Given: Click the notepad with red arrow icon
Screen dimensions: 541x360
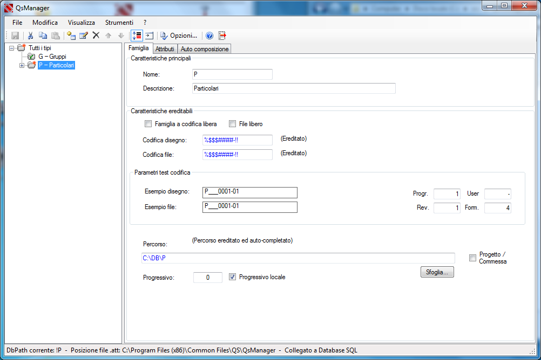Looking at the screenshot, I should tap(222, 36).
